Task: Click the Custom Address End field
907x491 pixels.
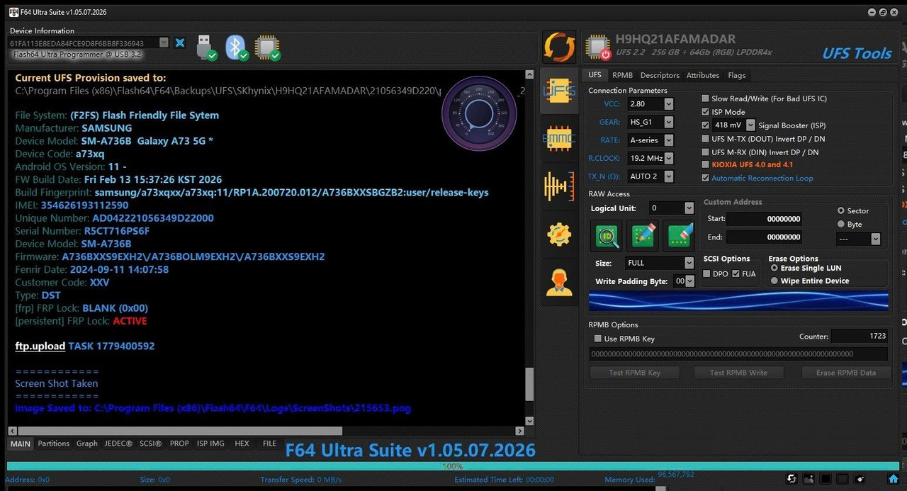Action: coord(765,237)
